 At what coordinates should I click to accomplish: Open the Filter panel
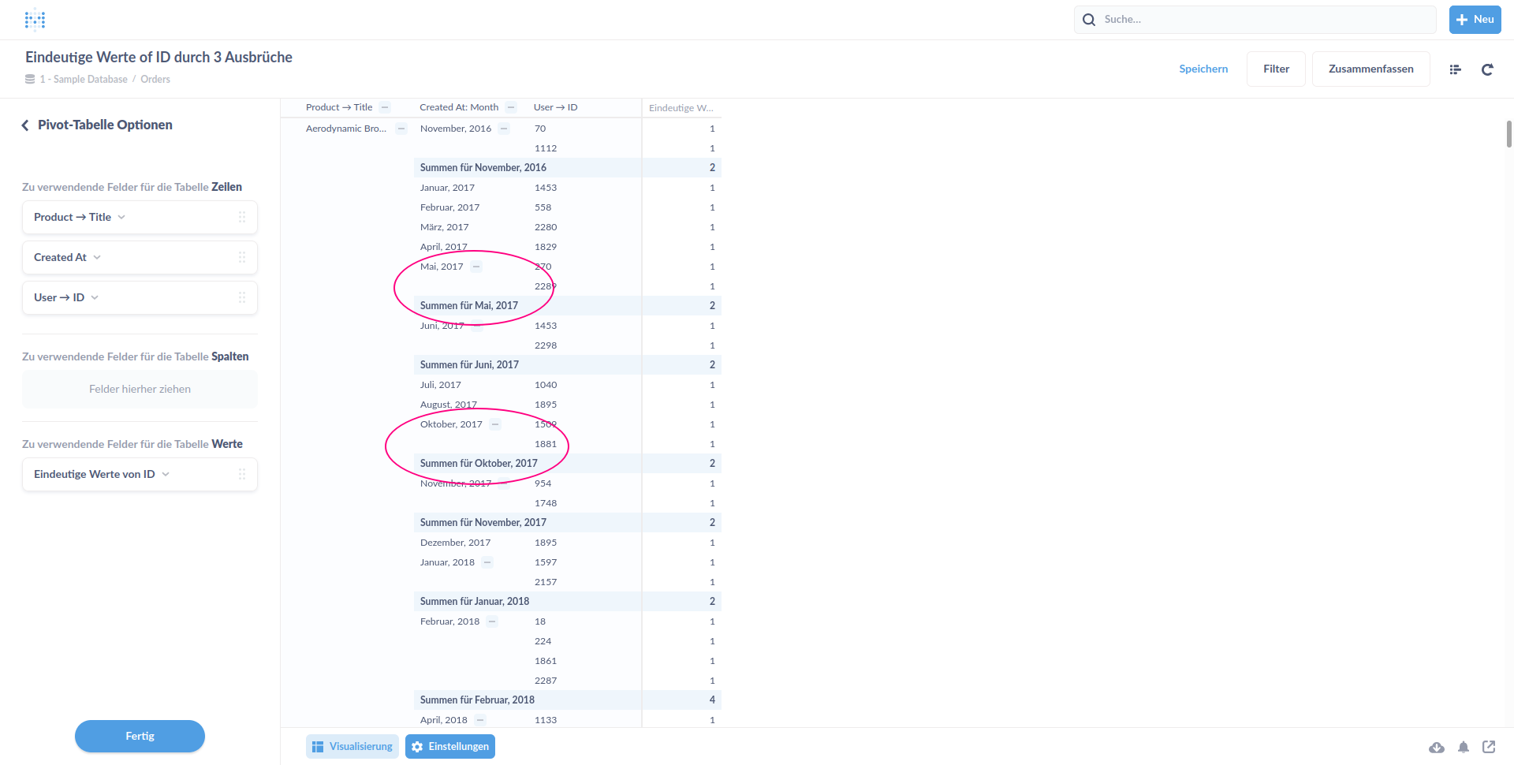(x=1276, y=69)
